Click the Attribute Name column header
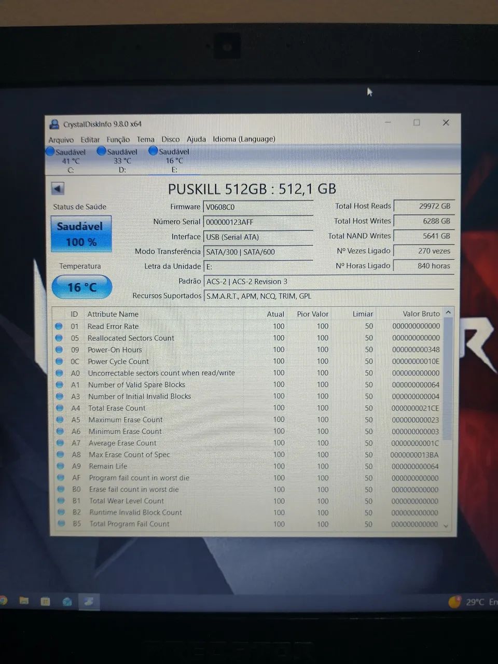Viewport: 498px width, 664px height. (x=113, y=314)
